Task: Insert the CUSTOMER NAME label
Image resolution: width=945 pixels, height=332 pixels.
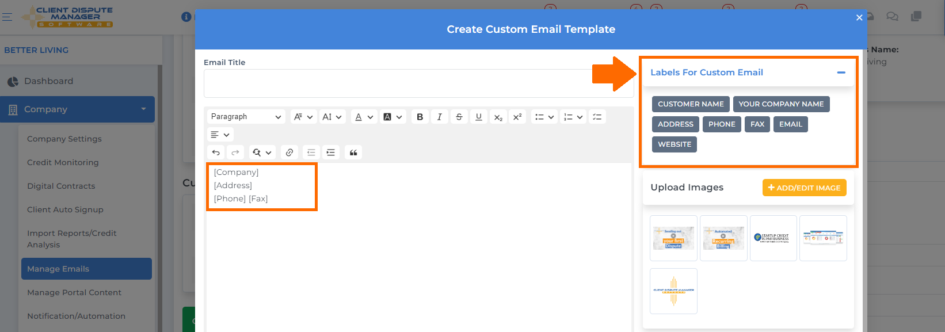Action: pos(691,104)
